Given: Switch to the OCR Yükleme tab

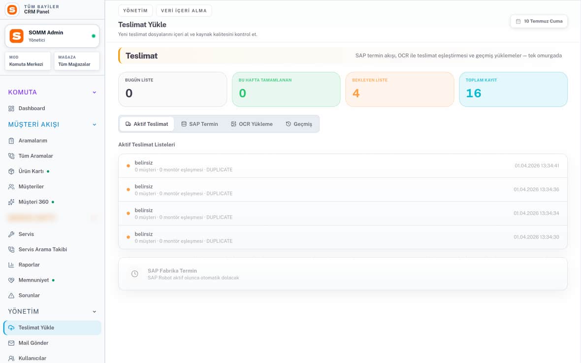Looking at the screenshot, I should coord(252,124).
